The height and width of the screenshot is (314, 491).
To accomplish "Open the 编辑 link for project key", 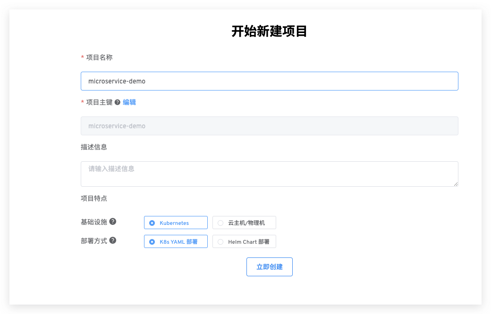I will tap(129, 102).
